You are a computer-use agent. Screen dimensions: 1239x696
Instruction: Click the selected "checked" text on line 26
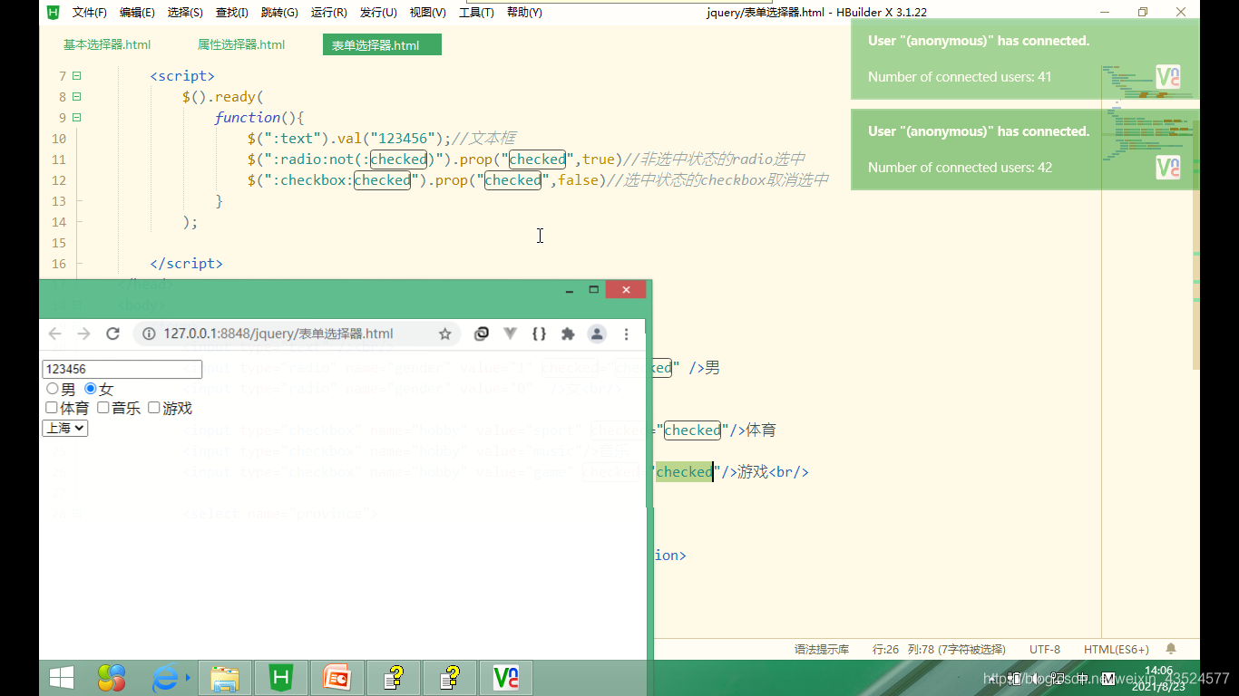click(684, 472)
